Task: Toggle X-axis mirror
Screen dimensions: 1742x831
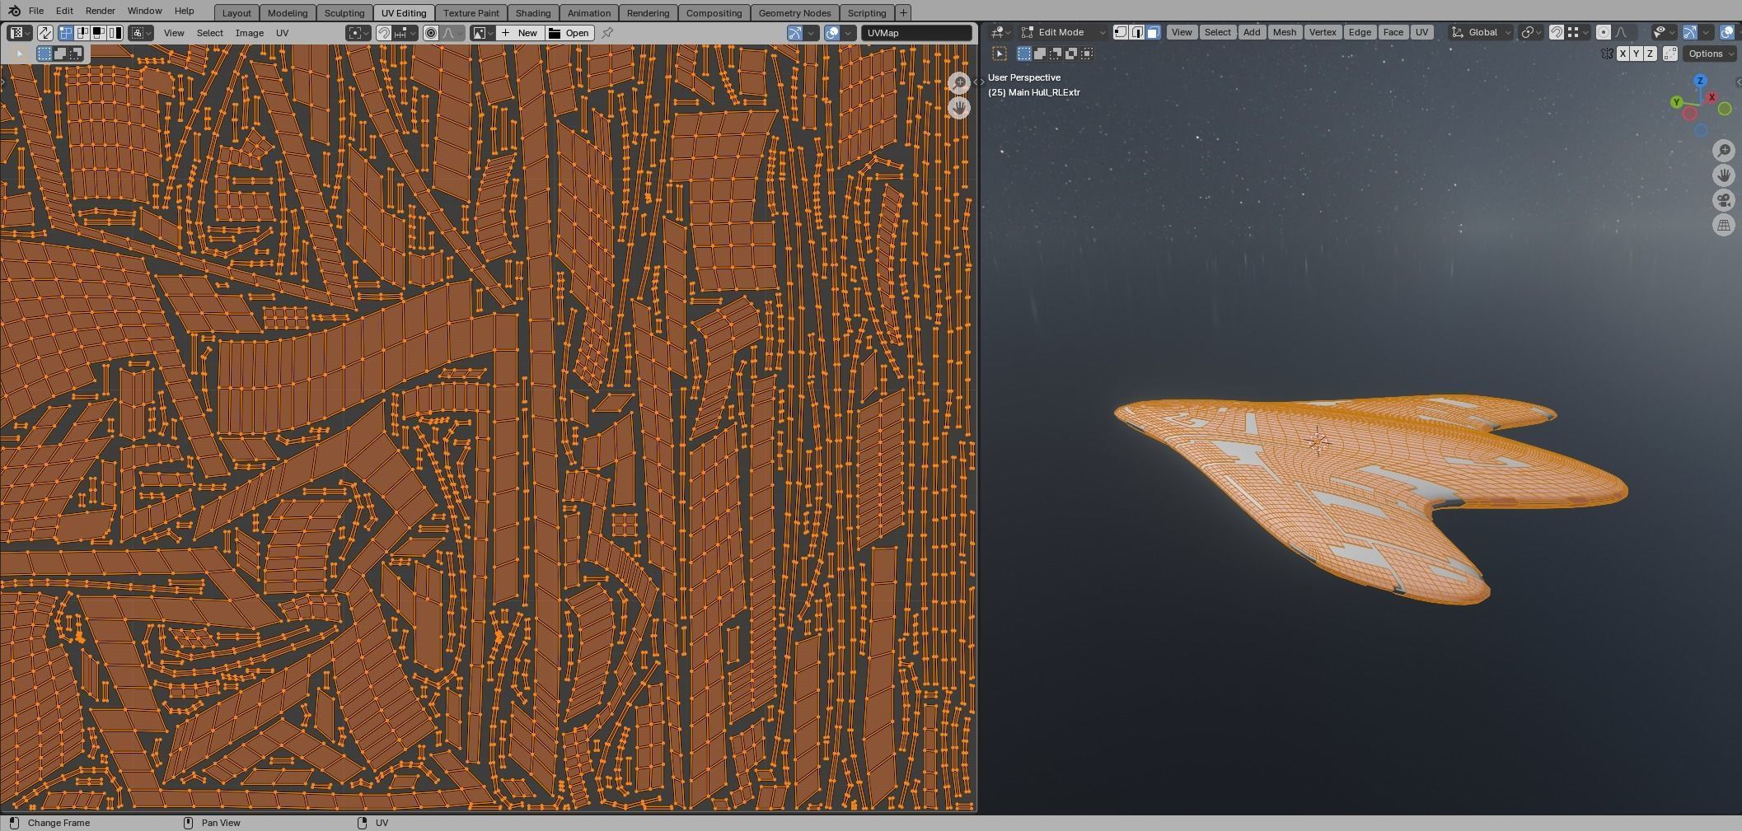Action: [1623, 54]
